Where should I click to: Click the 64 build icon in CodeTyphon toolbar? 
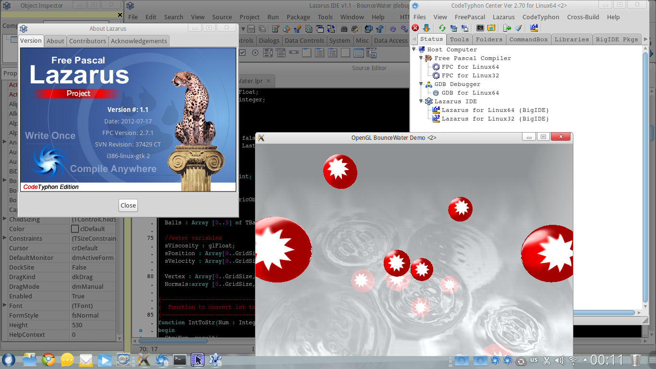(x=534, y=28)
